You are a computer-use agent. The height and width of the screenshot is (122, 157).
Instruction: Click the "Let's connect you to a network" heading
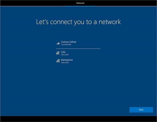click(79, 22)
